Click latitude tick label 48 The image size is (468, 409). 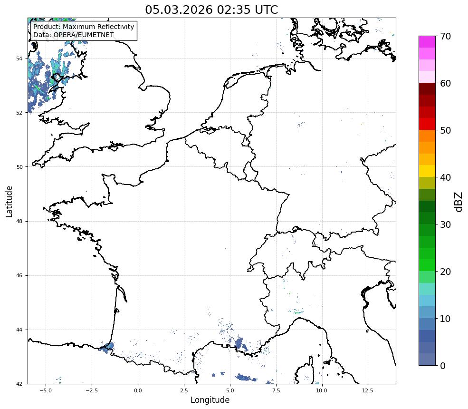19,221
